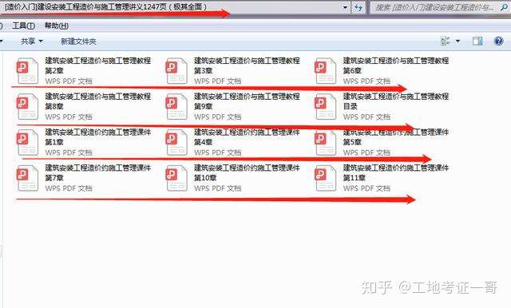Select file name 教程 第9章 text
The height and width of the screenshot is (308, 511).
coord(247,101)
